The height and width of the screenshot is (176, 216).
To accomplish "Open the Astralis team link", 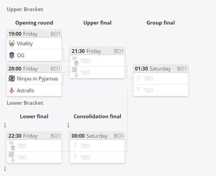I will click(26, 90).
